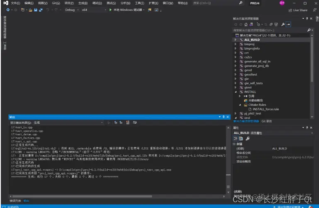This screenshot has width=319, height=208.
Task: Click the Navigate Backward toolbar icon
Action: [x=8, y=10]
